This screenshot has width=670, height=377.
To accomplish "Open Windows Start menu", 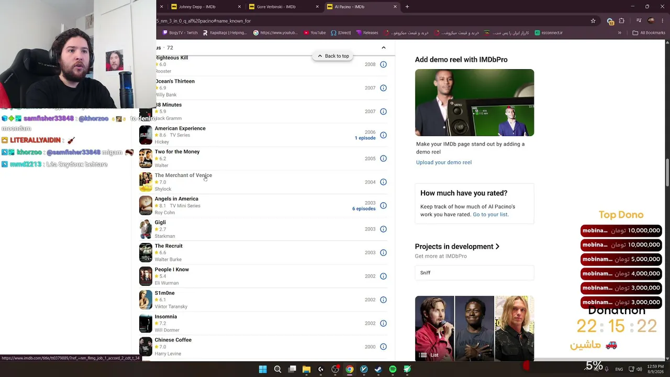I will pyautogui.click(x=263, y=370).
